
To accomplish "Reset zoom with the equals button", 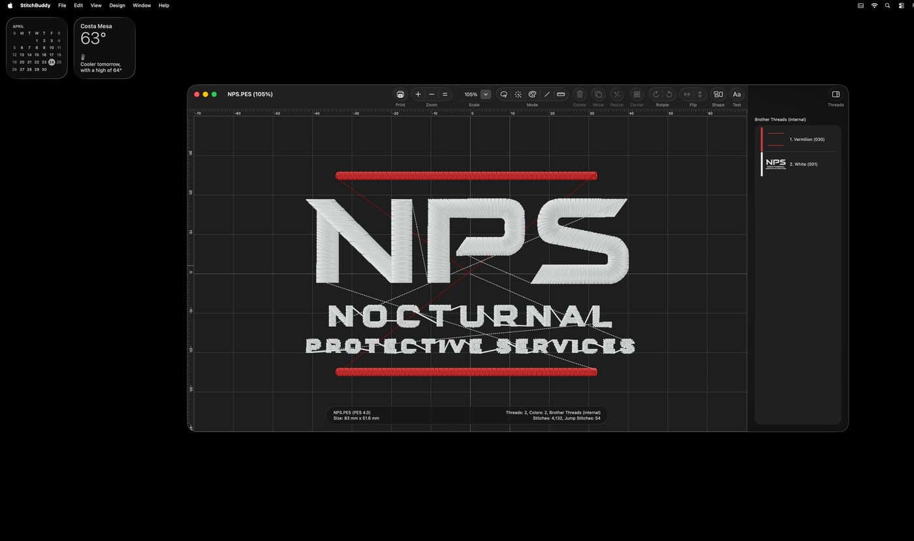I will click(x=445, y=95).
